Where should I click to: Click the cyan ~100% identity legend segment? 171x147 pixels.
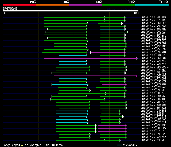(152, 5)
